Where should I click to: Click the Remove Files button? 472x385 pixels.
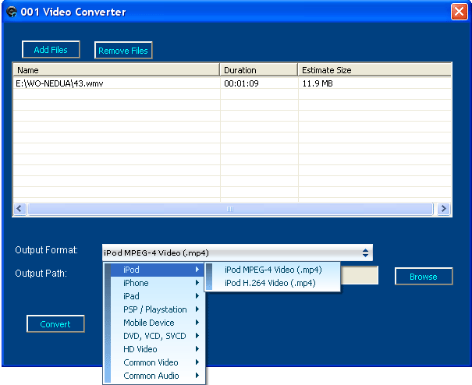click(123, 50)
